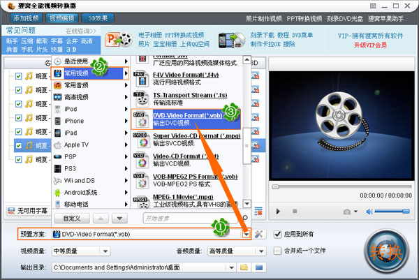The width and height of the screenshot is (419, 280).
Task: Click the preview play button
Action: pyautogui.click(x=278, y=212)
